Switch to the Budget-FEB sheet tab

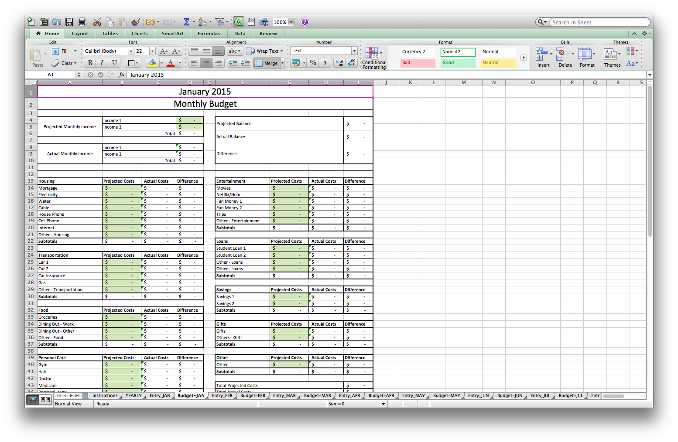(253, 396)
